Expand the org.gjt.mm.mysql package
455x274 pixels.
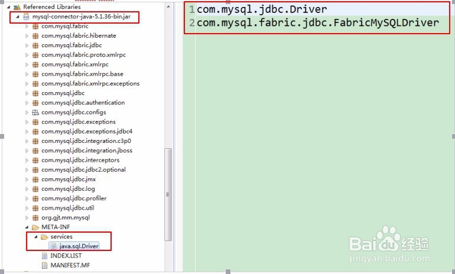coord(27,218)
